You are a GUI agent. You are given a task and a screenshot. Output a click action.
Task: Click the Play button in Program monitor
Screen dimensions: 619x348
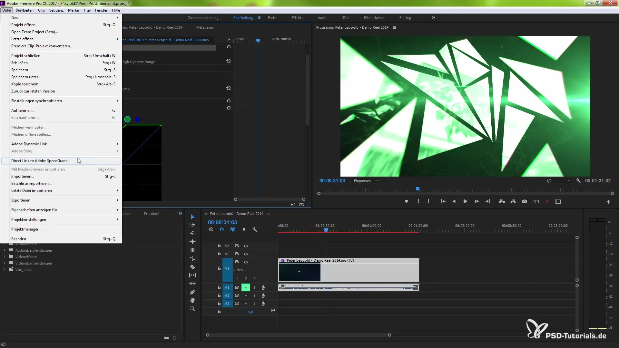coord(465,201)
